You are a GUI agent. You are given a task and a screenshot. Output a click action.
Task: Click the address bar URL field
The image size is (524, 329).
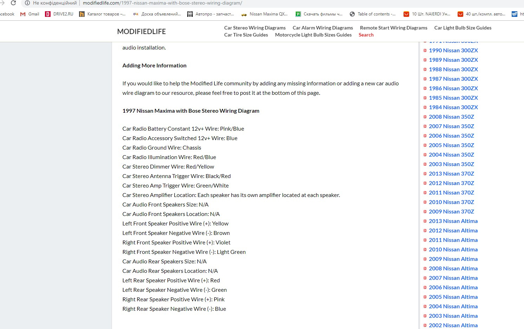coord(162,3)
